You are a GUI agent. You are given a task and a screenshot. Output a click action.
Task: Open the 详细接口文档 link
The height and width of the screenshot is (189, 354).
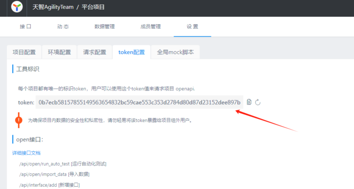click(x=26, y=153)
